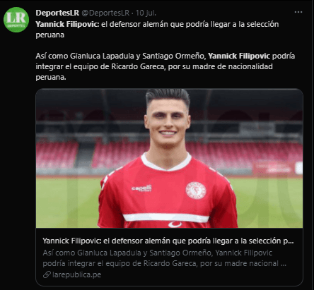Click the white stripe on the jersey

[x=165, y=217]
